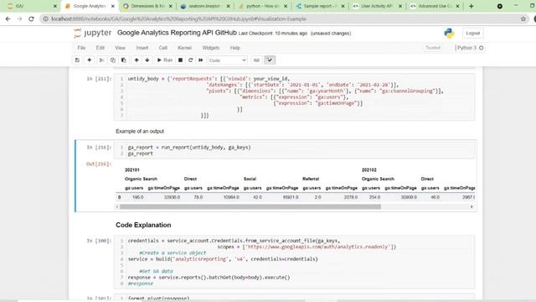Go forward with the browser forward arrow
The image size is (536, 302).
(19, 18)
